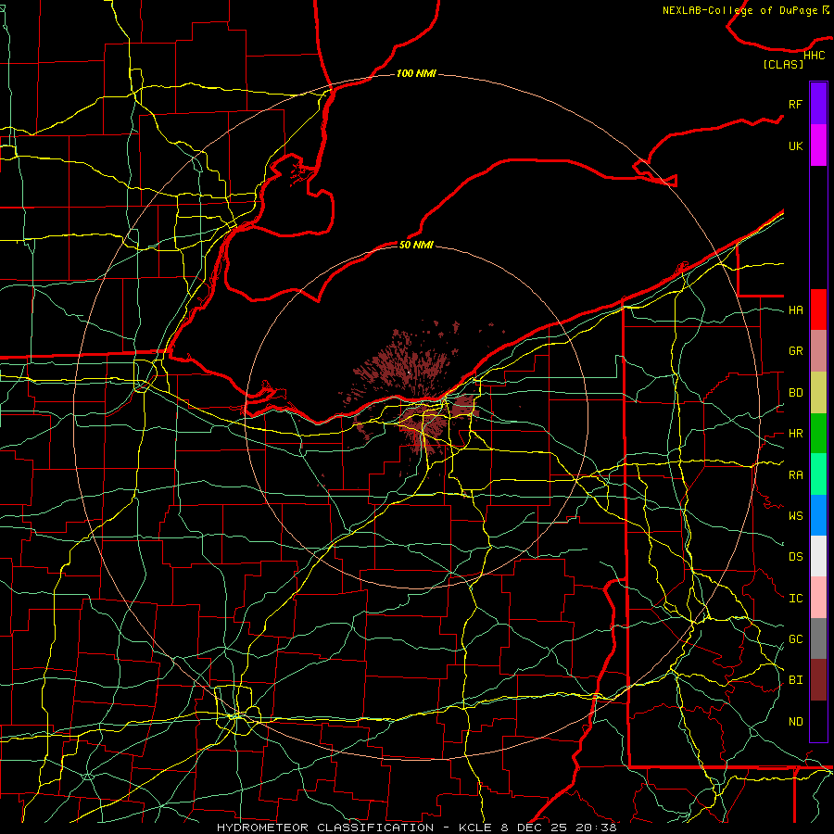Click the UK legend label
This screenshot has height=834, width=834.
(795, 145)
